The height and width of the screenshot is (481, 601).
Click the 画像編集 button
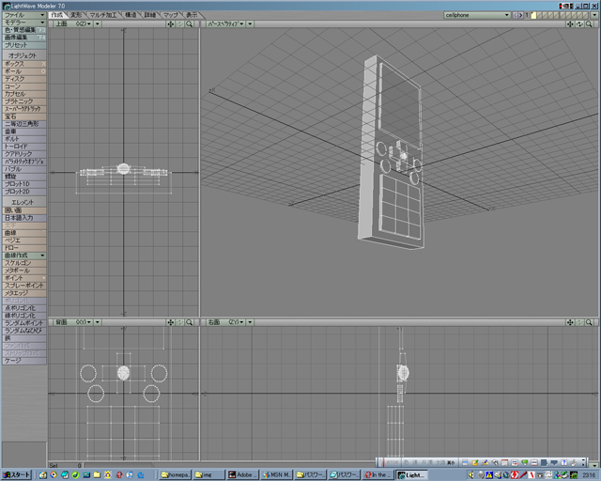(24, 38)
